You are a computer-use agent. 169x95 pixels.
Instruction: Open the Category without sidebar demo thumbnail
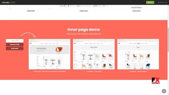[x=138, y=54]
